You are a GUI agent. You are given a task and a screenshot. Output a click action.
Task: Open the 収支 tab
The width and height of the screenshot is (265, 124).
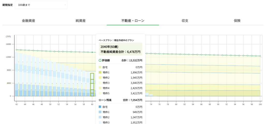pyautogui.click(x=185, y=21)
